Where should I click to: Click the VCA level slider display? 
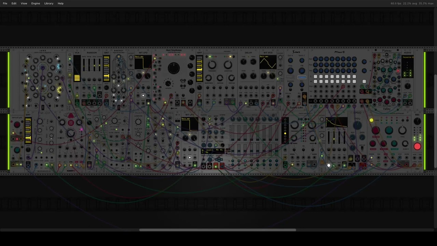click(x=77, y=68)
